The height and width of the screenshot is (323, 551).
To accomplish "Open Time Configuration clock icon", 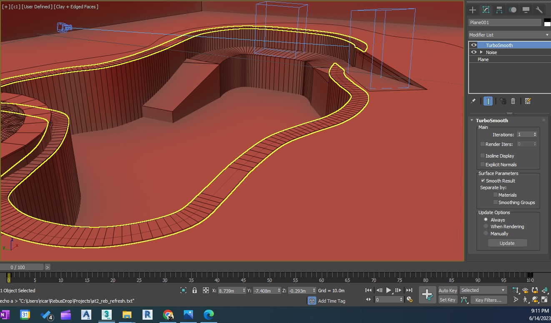I will (410, 299).
